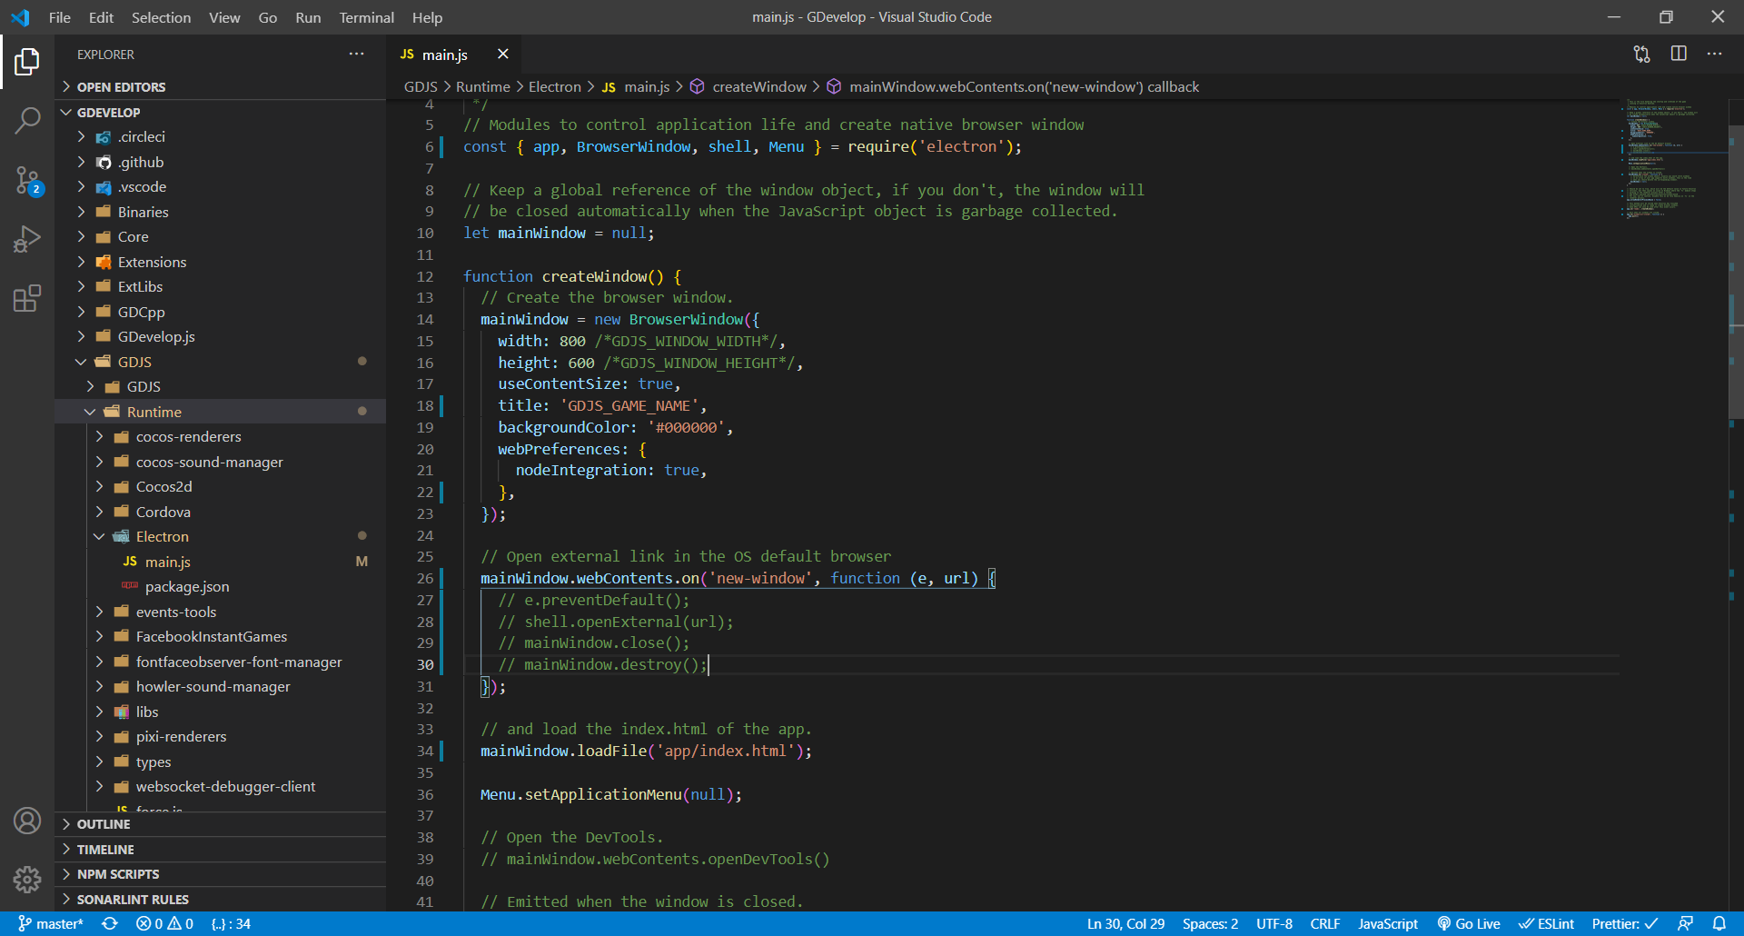
Task: Click the minimap to navigate the file
Action: (x=1671, y=164)
